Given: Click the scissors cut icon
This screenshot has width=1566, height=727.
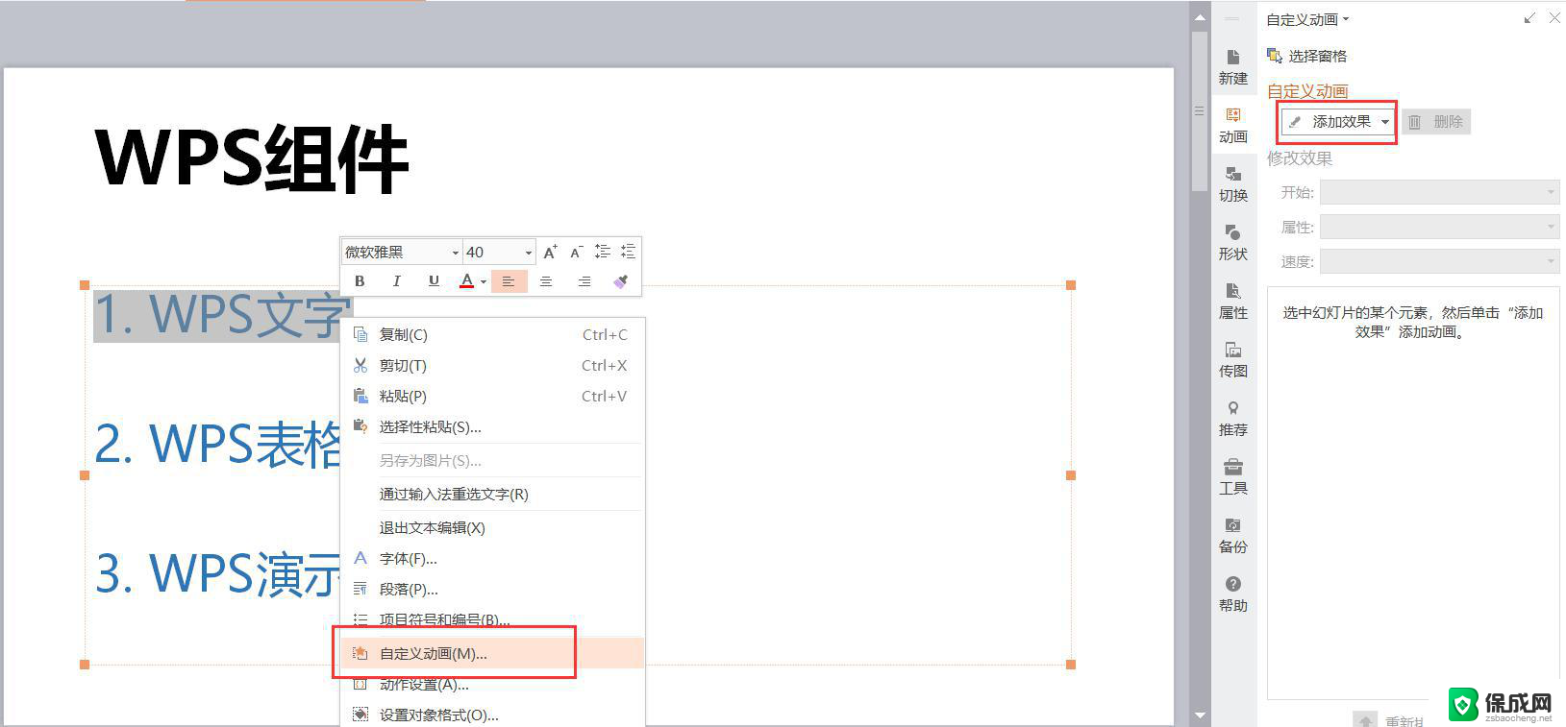Looking at the screenshot, I should coord(360,365).
